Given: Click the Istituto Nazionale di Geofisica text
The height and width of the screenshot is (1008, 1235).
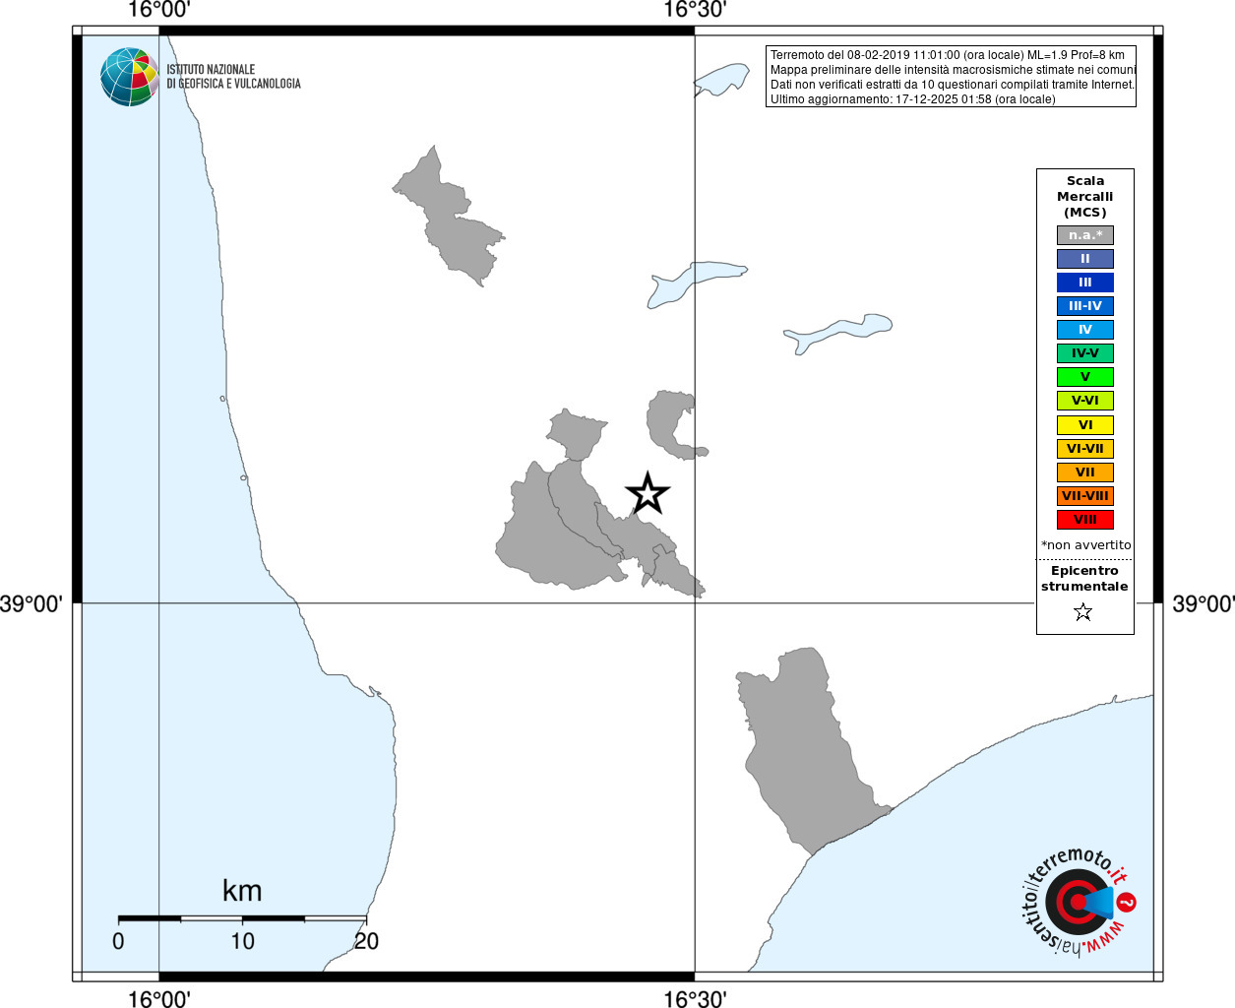Looking at the screenshot, I should pos(233,77).
